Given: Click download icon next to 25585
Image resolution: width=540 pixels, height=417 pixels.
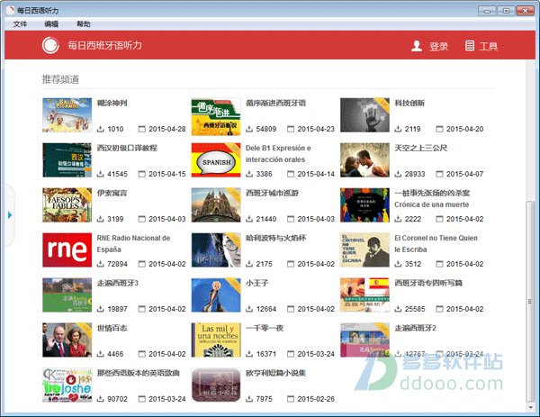Looking at the screenshot, I should pos(398,309).
